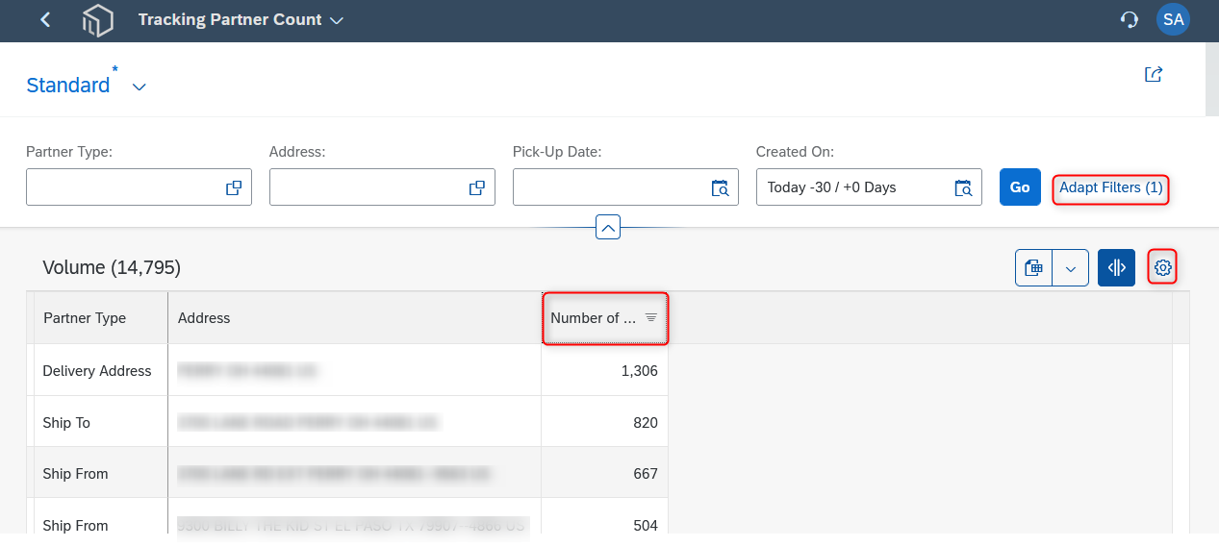Sort by Partner Type column header

pyautogui.click(x=101, y=318)
